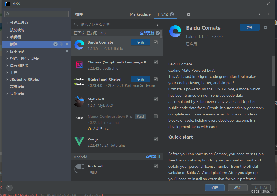Go back with the left arrow
277x196 pixels.
click(260, 14)
